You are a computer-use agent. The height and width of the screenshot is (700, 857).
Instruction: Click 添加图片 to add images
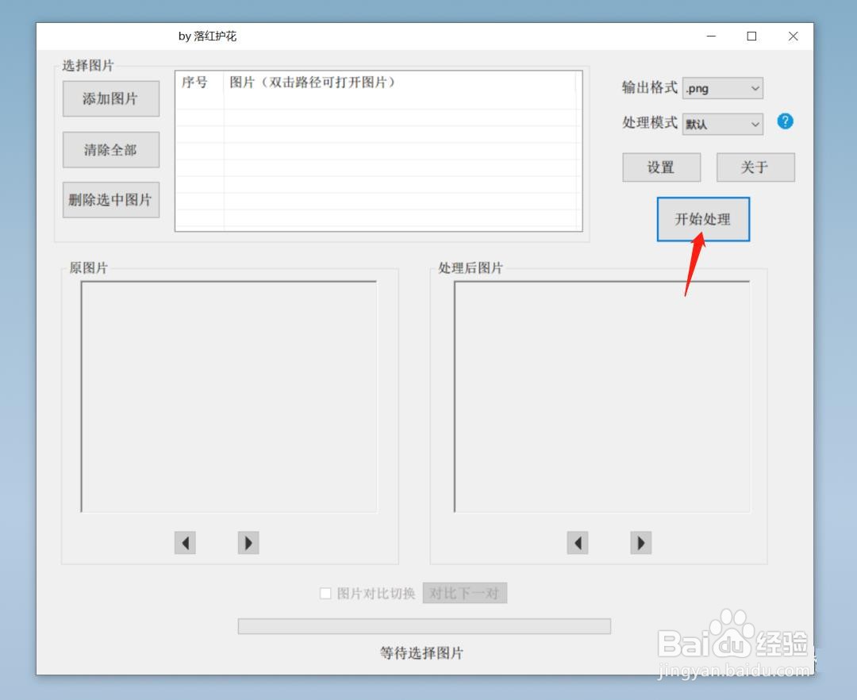pyautogui.click(x=110, y=98)
